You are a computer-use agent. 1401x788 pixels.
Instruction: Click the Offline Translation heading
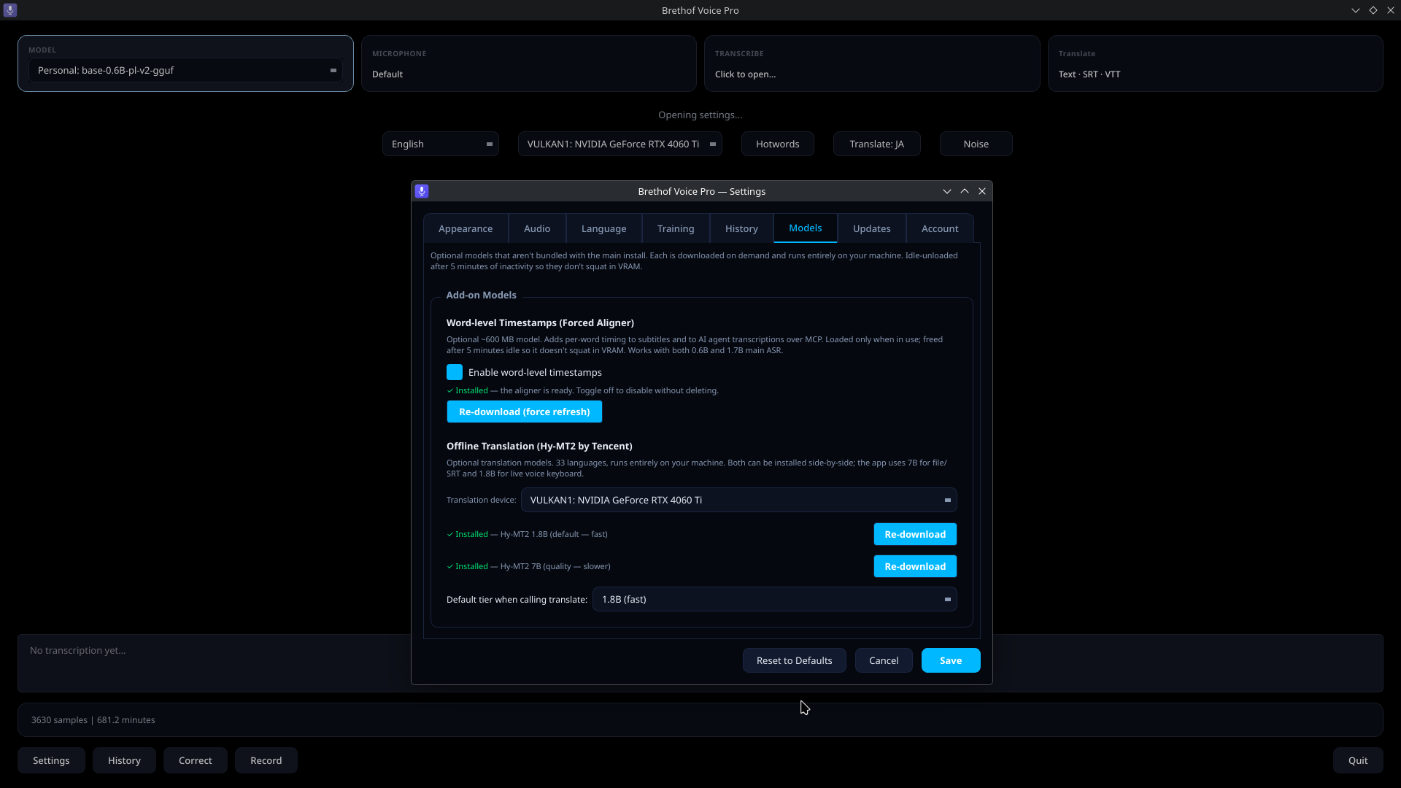[x=539, y=446]
